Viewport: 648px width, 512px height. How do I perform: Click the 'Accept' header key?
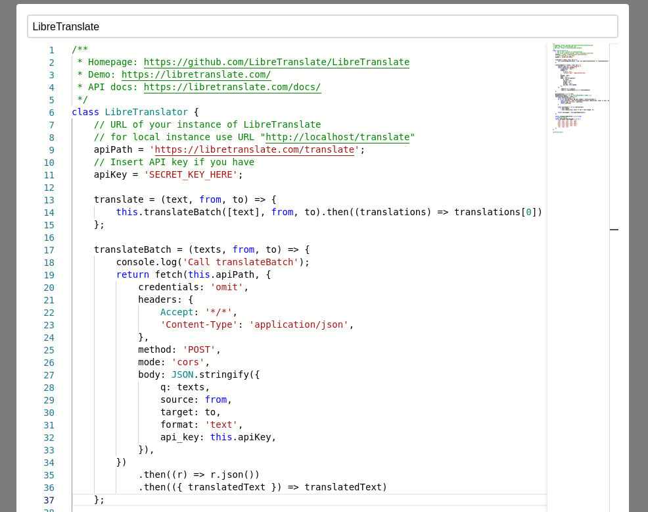(x=177, y=312)
